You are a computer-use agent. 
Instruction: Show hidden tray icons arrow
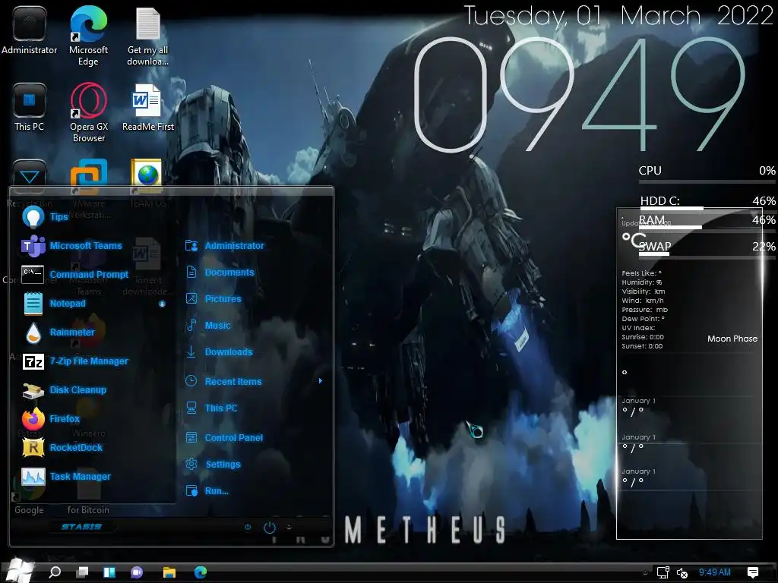tap(645, 572)
